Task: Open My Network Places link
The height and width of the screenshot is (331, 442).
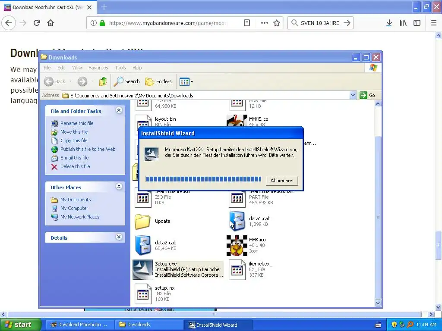Action: tap(80, 217)
